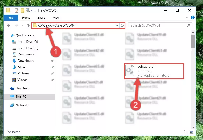Click the address bar path C:\Windows\SysWOW64
Screen dimensions: 203x140
tap(57, 25)
